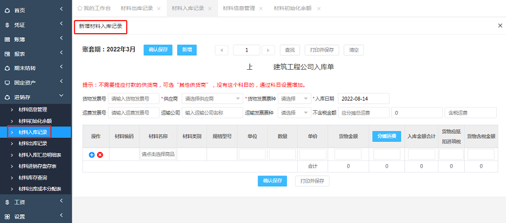The image size is (506, 223).
Task: Click top 打印并保存 button
Action: click(322, 50)
